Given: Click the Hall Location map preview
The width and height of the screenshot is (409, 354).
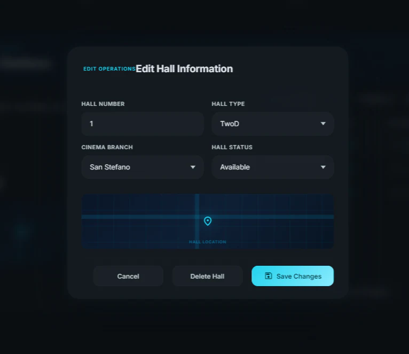Looking at the screenshot, I should coord(208,221).
